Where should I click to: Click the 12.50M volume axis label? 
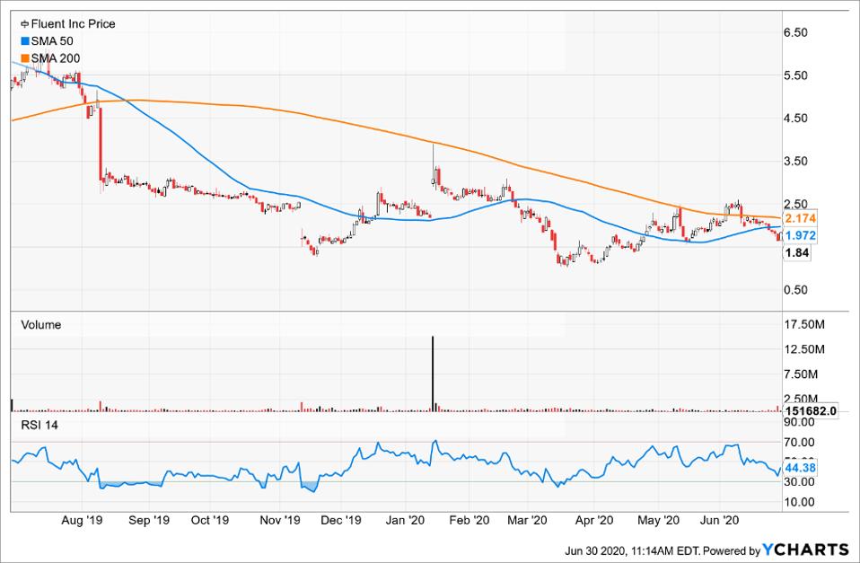click(x=804, y=349)
